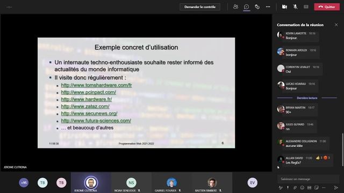The height and width of the screenshot is (193, 344).
Task: Click the pink TB participant avatar
Action: (x=61, y=182)
